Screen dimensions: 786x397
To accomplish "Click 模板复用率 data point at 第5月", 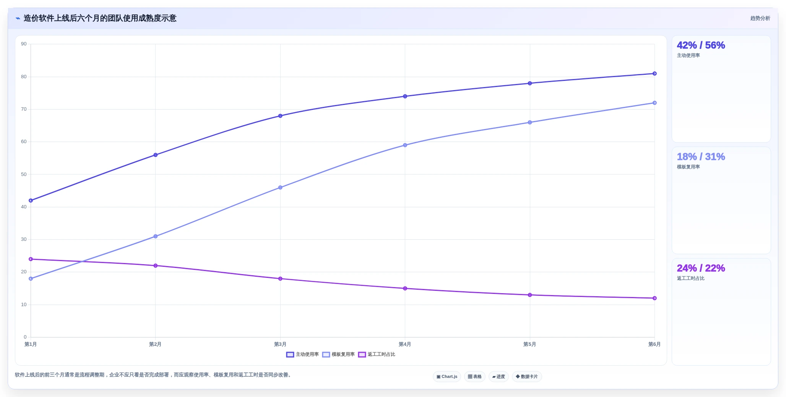I will (530, 123).
